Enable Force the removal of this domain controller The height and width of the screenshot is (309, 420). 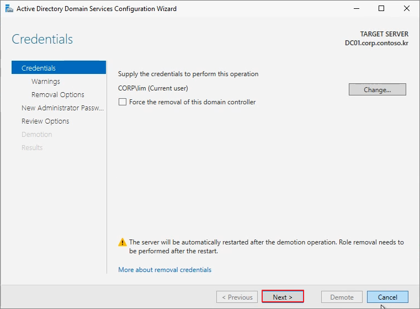click(123, 102)
